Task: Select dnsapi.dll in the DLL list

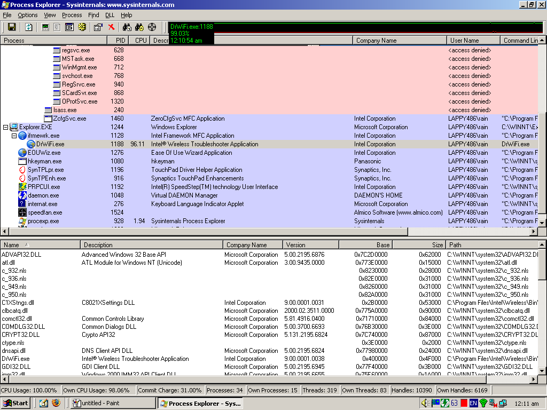Action: pyautogui.click(x=269, y=351)
